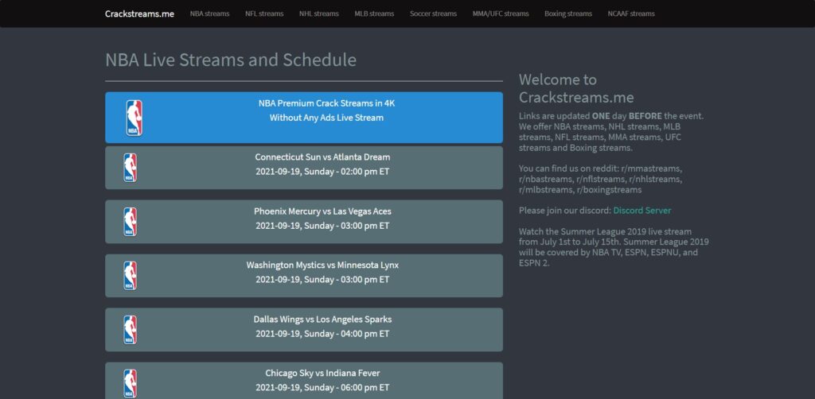Click 'Links are updated ONE day BEFORE' text

(591, 116)
